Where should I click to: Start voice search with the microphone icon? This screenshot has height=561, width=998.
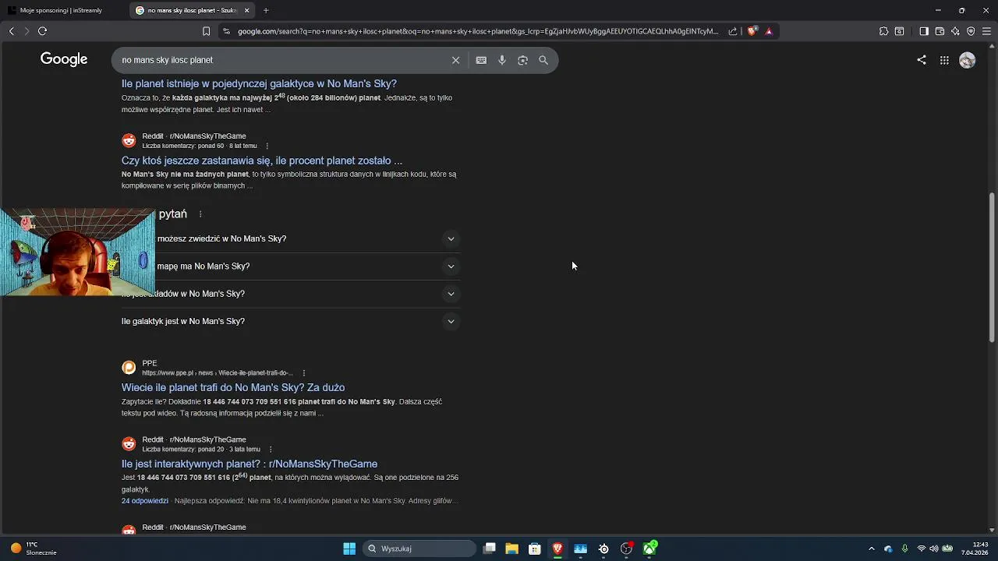tap(502, 60)
